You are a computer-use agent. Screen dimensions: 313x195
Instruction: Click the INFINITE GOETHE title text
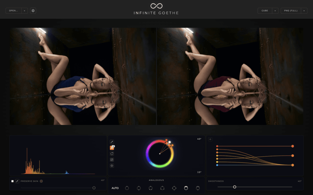click(156, 13)
